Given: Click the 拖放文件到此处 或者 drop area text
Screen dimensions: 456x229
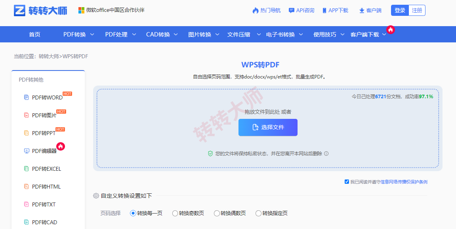Looking at the screenshot, I should [x=268, y=112].
